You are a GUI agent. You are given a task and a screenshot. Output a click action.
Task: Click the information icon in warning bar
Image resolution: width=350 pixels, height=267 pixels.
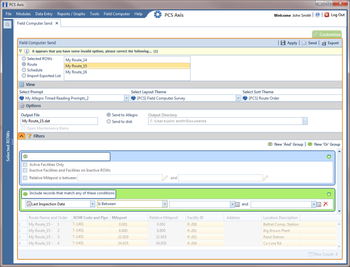[x=27, y=51]
